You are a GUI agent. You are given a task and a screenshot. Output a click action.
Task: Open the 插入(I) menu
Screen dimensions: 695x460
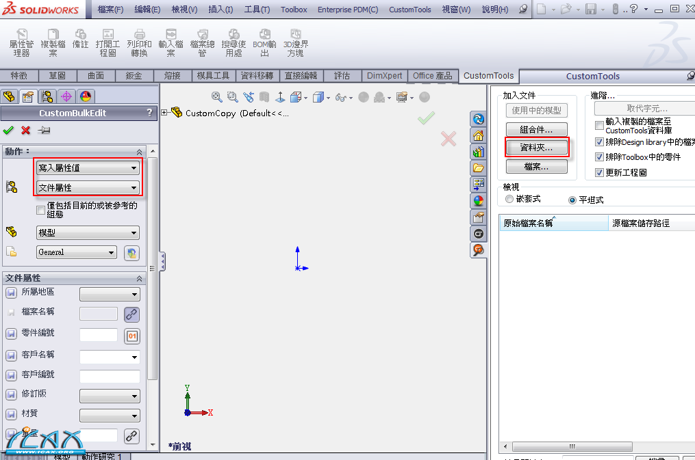pyautogui.click(x=220, y=9)
